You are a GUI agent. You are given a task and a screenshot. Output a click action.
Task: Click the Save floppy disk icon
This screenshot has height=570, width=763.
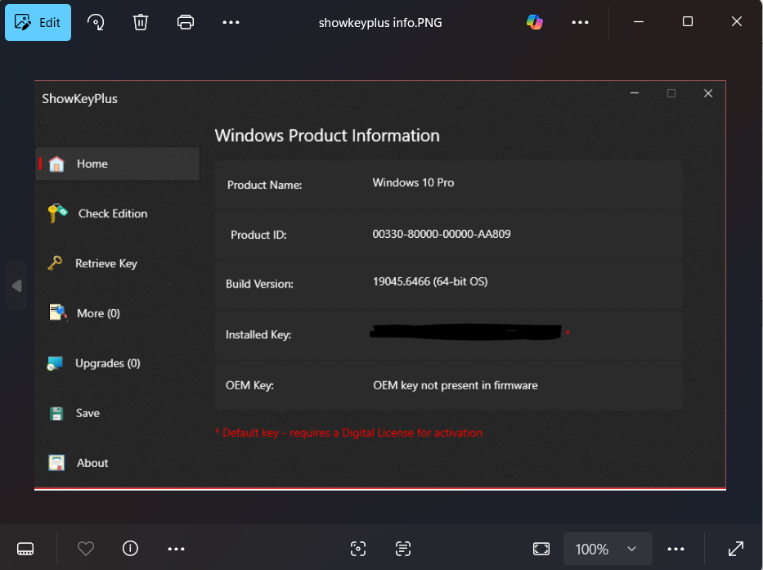point(56,413)
